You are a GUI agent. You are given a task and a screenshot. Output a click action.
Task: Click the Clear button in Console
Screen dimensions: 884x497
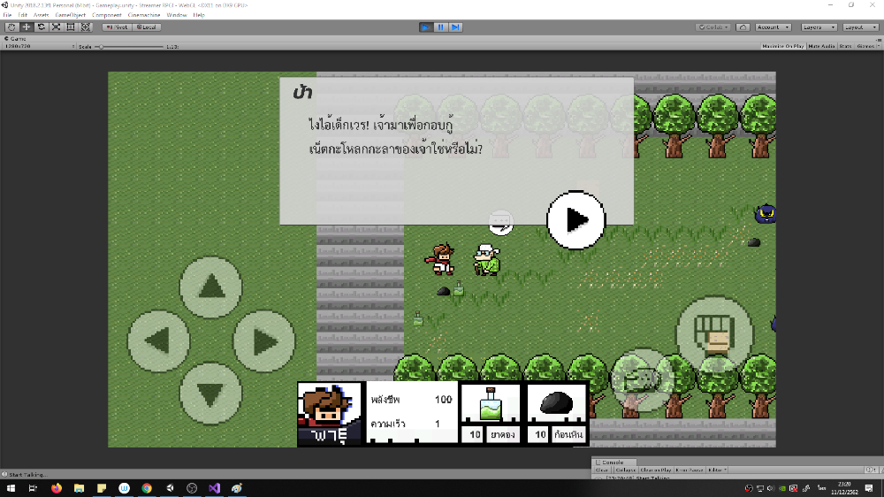[602, 470]
